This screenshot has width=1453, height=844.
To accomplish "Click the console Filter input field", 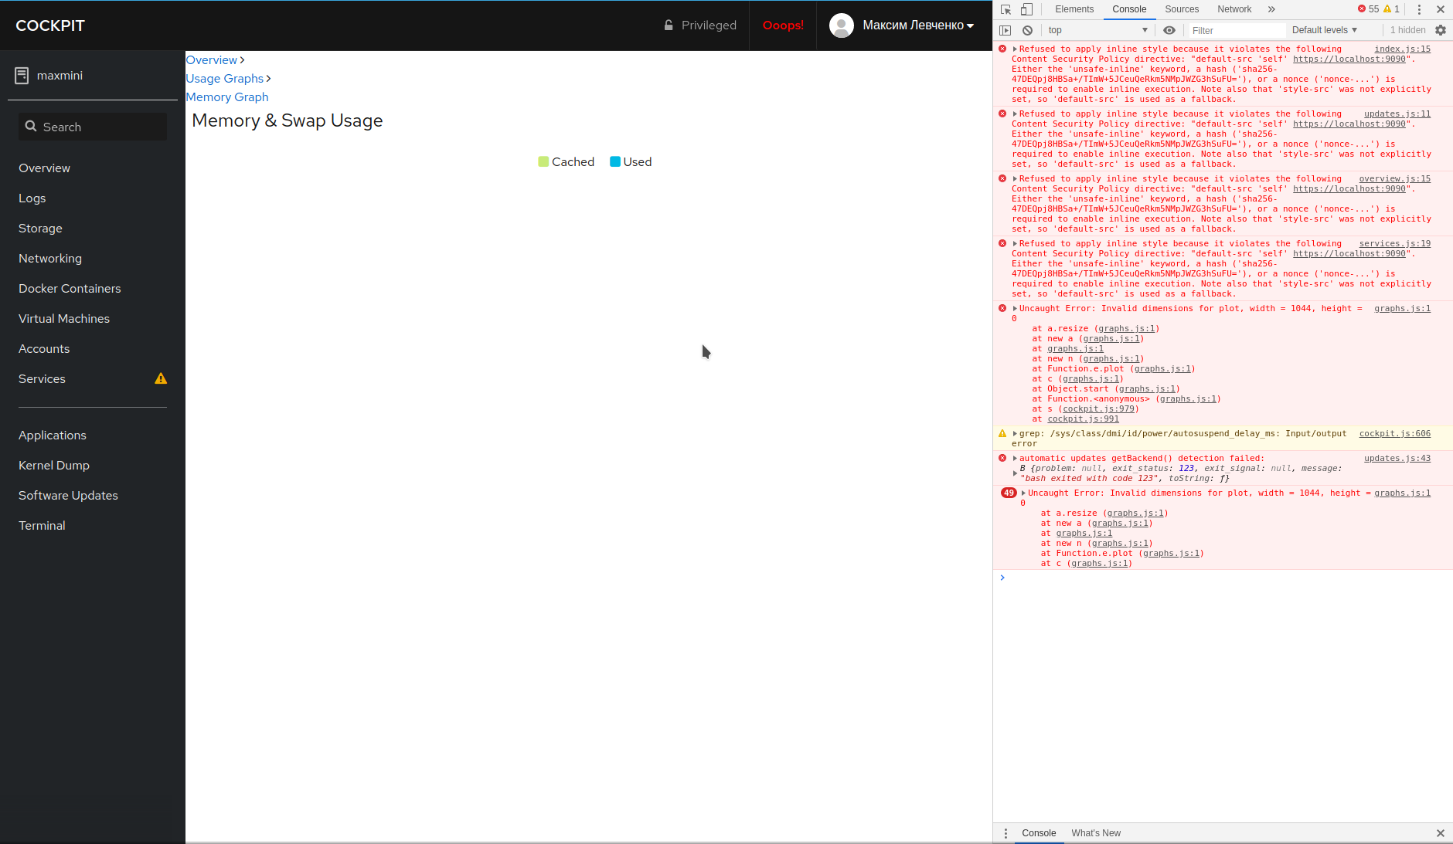I will (x=1235, y=30).
